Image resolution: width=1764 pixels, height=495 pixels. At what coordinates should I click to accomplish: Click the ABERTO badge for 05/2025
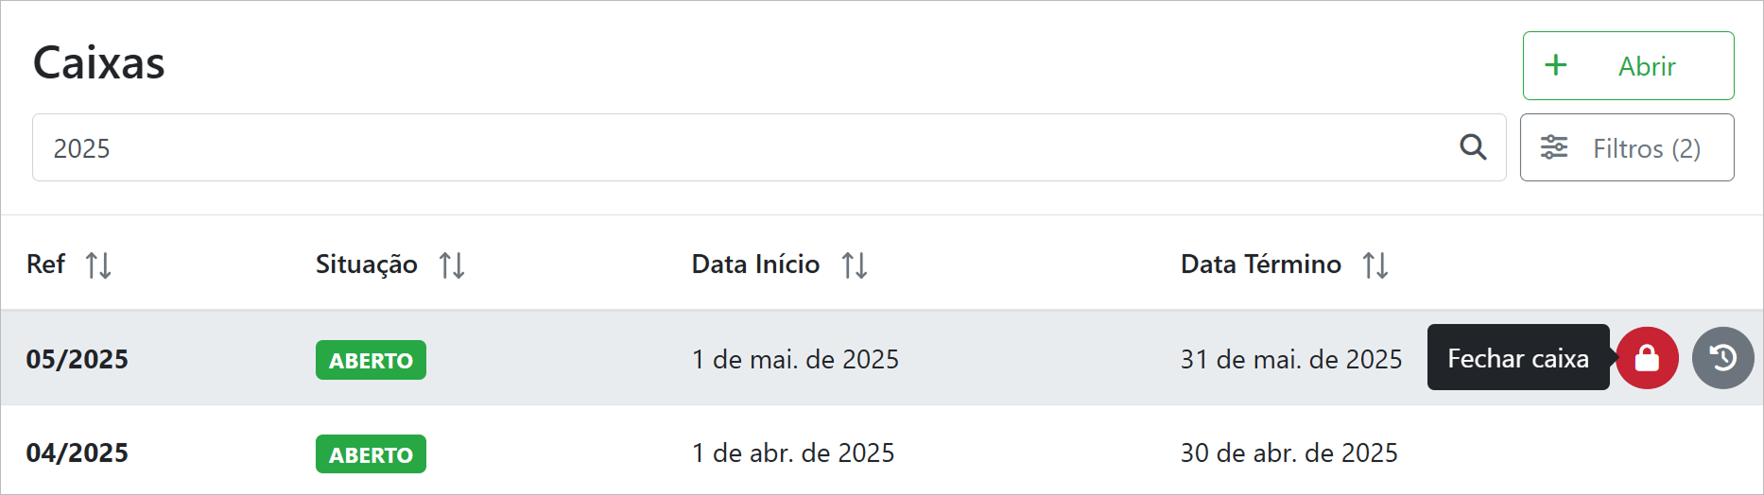[371, 360]
